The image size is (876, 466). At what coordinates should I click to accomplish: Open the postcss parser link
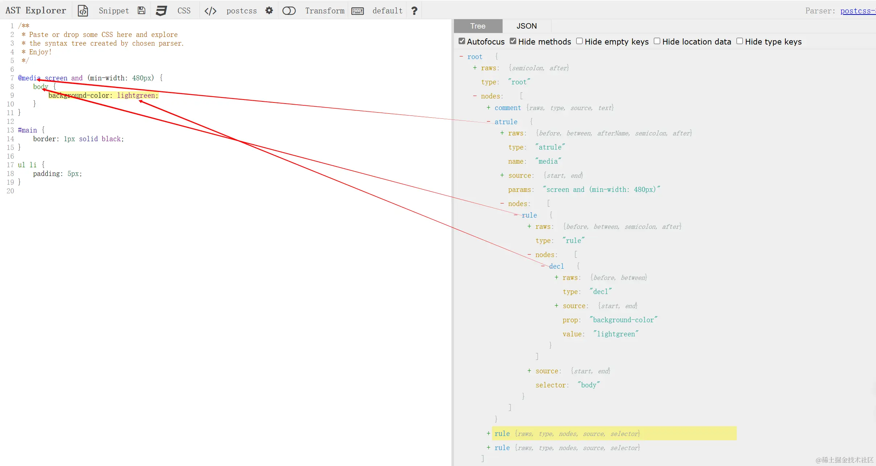858,11
